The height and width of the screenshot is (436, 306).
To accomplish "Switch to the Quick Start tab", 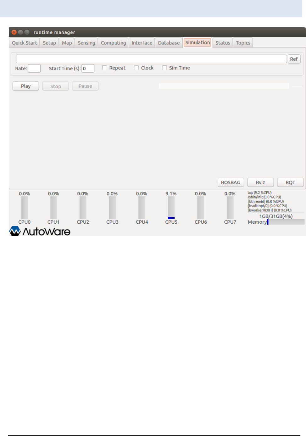I will coord(25,43).
